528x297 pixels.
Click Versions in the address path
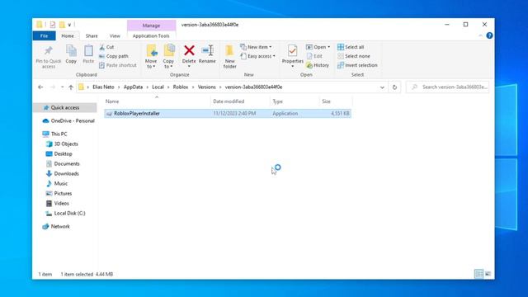207,87
